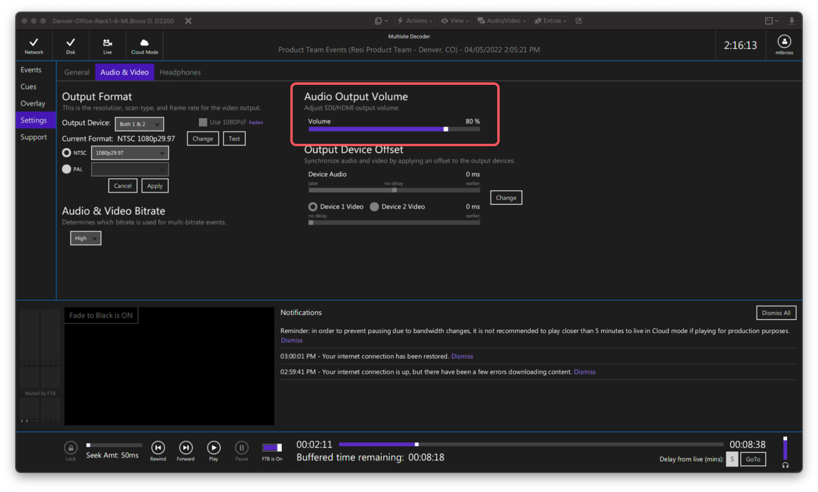Click the Forward button
Viewport: 818px width, 492px height.
point(186,448)
